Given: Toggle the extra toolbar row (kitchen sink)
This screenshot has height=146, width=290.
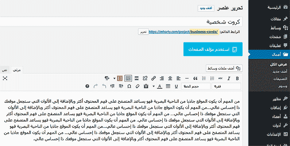Looking at the screenshot, I should click(128, 78).
